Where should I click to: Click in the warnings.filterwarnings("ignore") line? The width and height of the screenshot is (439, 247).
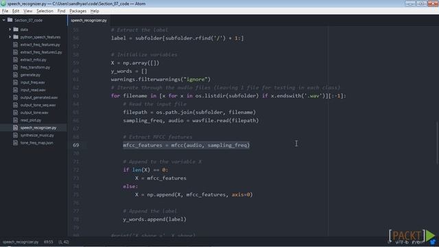[x=161, y=80]
